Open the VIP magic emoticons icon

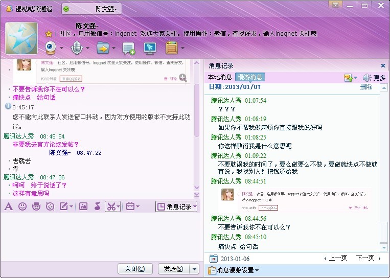pyautogui.click(x=36, y=206)
